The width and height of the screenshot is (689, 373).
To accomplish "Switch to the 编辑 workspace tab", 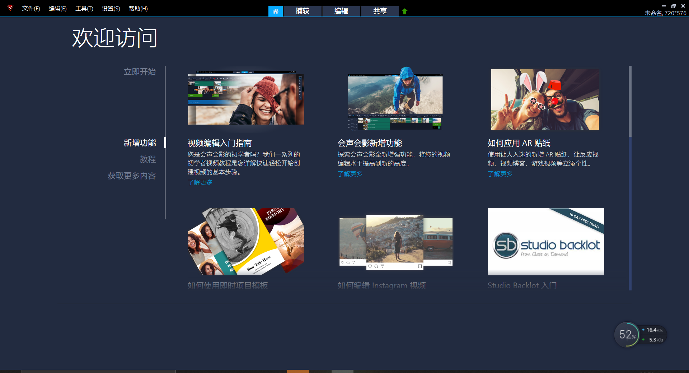I will coord(341,11).
